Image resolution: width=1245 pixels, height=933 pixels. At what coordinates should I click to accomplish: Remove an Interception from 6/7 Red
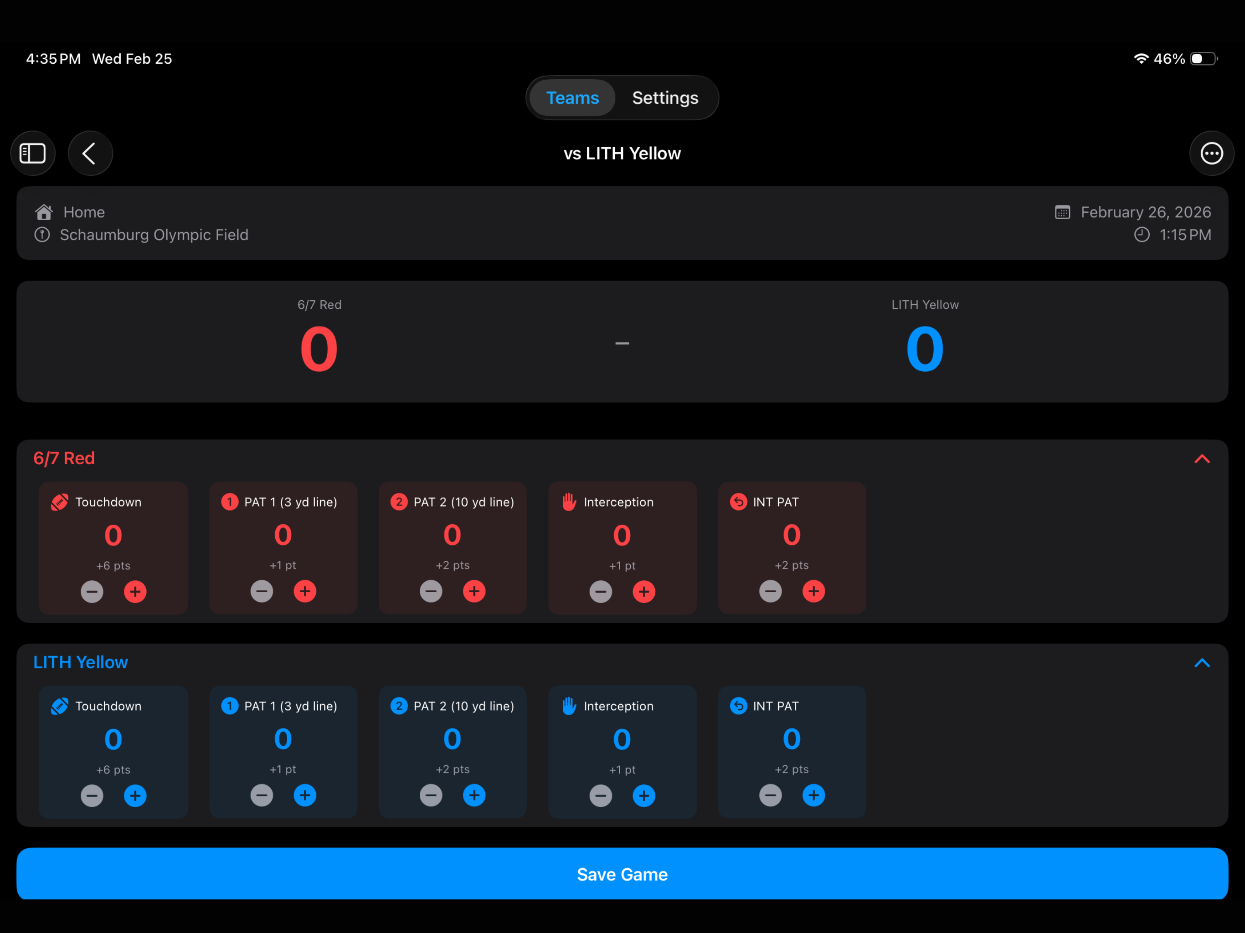tap(601, 591)
